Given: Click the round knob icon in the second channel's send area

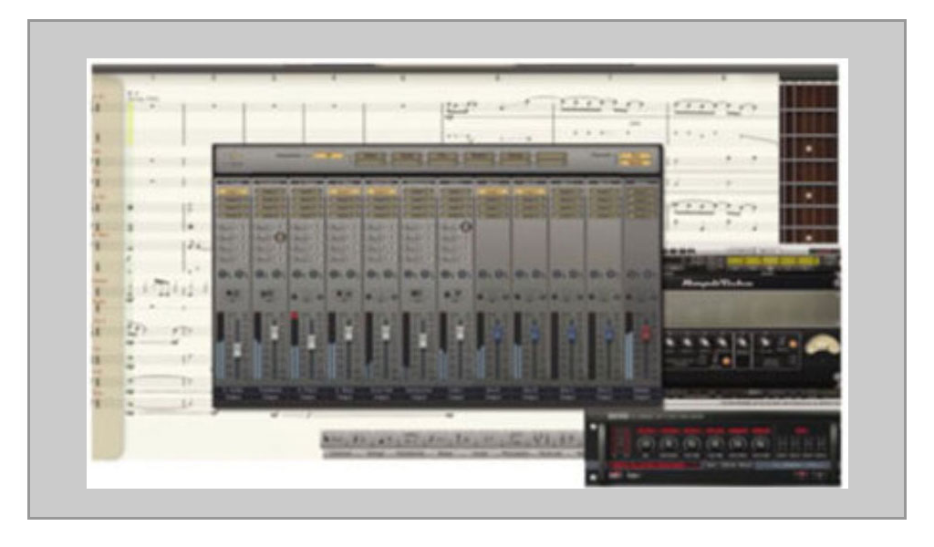Looking at the screenshot, I should click(x=282, y=237).
